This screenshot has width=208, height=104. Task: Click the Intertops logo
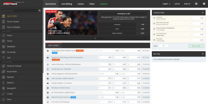tap(10, 4)
